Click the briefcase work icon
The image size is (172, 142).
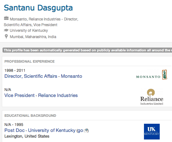(x=6, y=18)
